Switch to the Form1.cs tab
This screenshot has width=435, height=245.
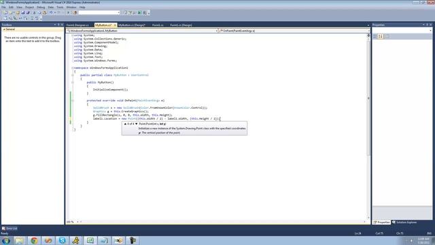[x=158, y=25]
